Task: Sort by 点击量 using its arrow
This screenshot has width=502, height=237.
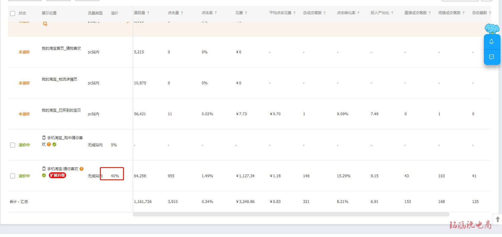Action: pyautogui.click(x=182, y=13)
